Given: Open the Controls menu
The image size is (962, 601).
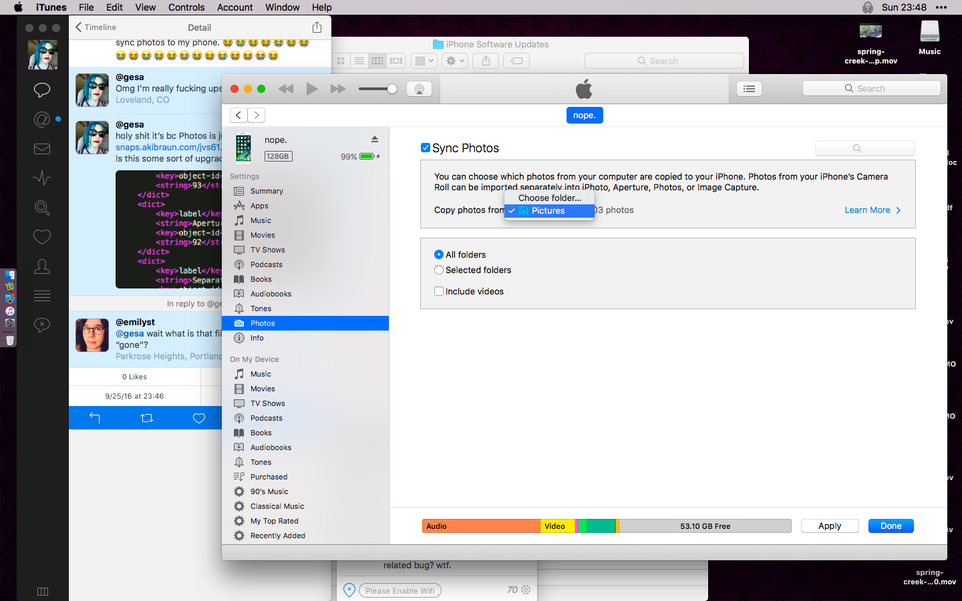Looking at the screenshot, I should click(186, 7).
